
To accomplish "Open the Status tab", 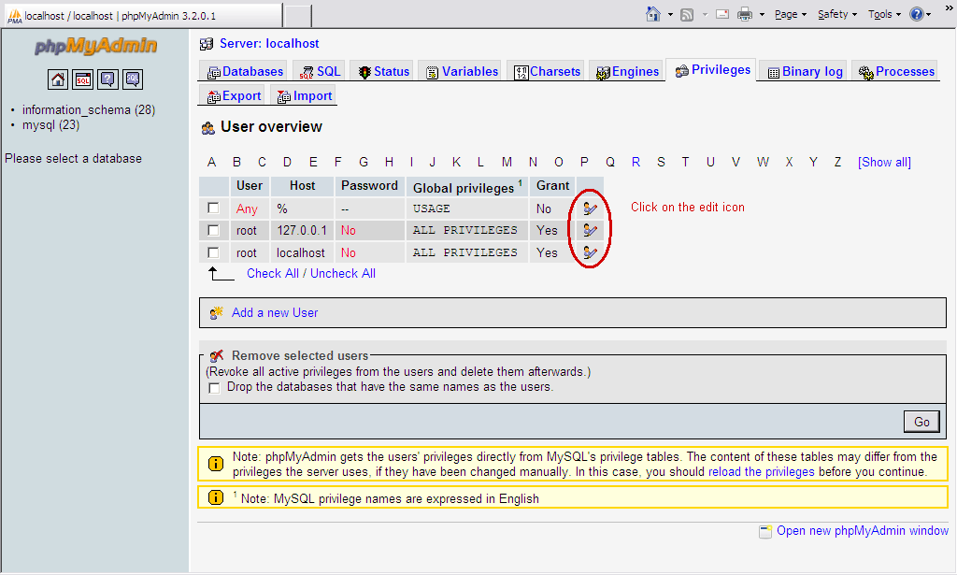I will (x=384, y=71).
